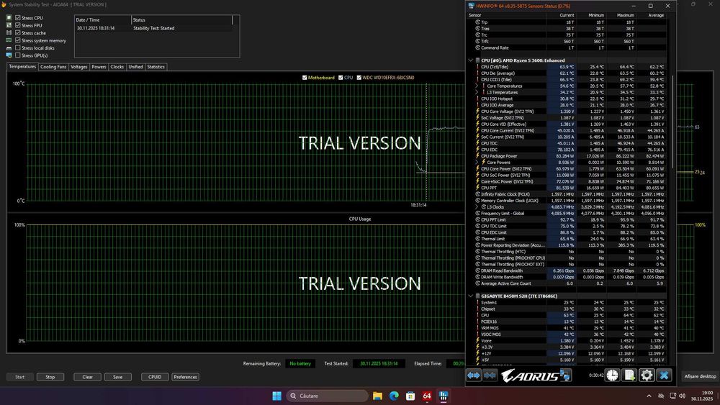Clear the stability test log
Screen dimensions: 720x405
pyautogui.click(x=87, y=377)
